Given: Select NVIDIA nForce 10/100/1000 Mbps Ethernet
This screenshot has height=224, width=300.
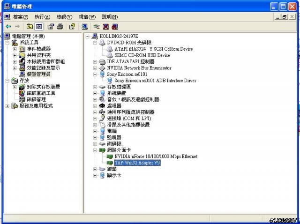Looking at the screenshot, I should [x=156, y=157].
